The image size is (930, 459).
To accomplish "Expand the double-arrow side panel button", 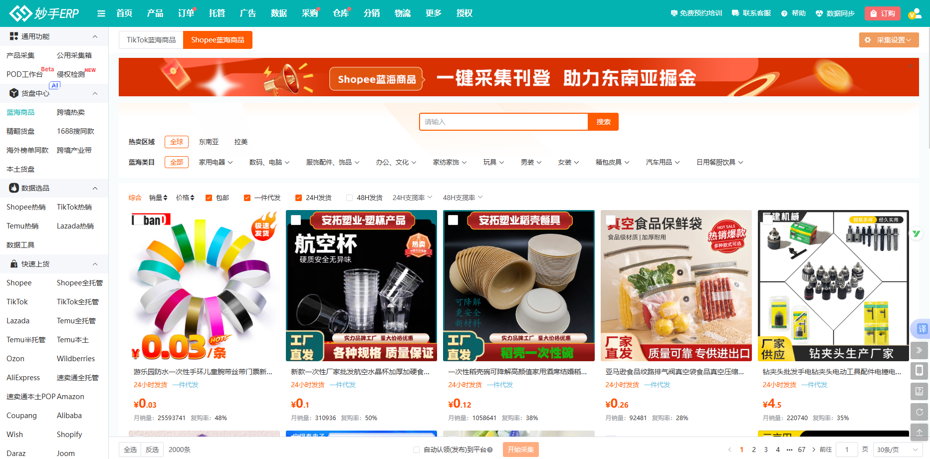I will coord(919,350).
